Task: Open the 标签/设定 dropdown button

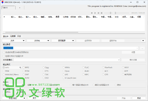Action: [x=14, y=98]
